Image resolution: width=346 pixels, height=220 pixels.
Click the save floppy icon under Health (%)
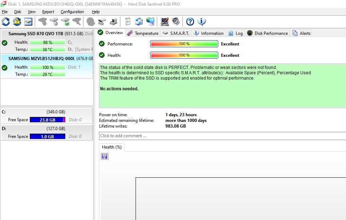click(105, 156)
